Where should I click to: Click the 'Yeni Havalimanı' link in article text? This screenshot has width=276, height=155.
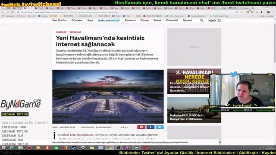pos(82,135)
